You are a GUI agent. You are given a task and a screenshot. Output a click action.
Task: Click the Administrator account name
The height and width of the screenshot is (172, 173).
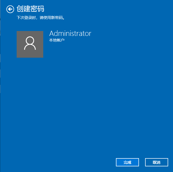(70, 33)
